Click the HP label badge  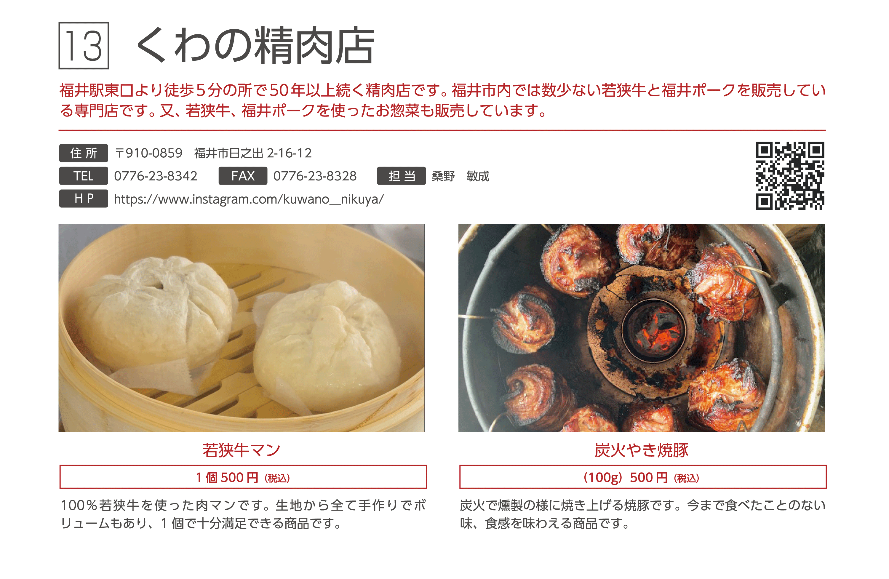click(84, 199)
